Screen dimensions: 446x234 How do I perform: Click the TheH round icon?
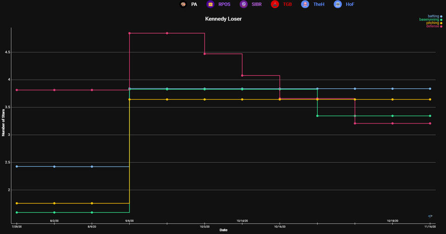point(305,4)
